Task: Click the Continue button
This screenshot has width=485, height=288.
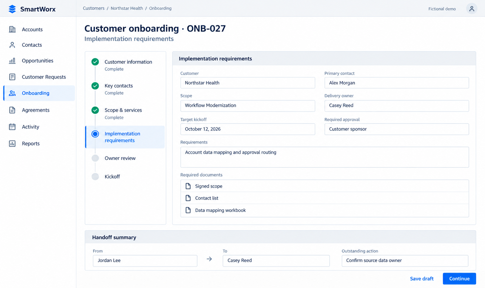Action: click(459, 279)
